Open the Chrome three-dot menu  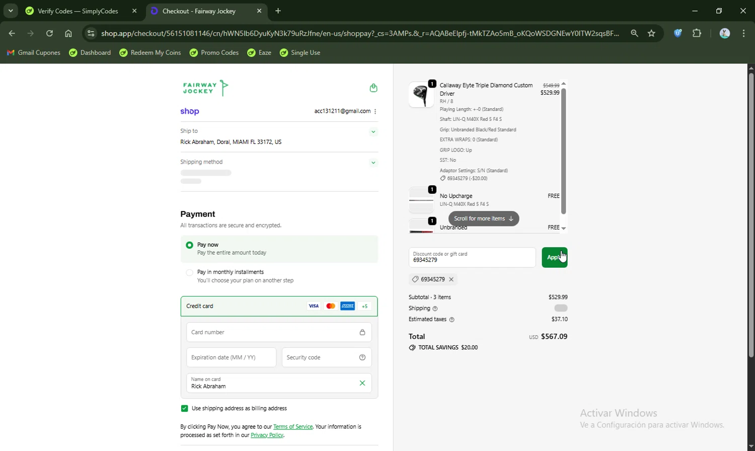tap(744, 33)
